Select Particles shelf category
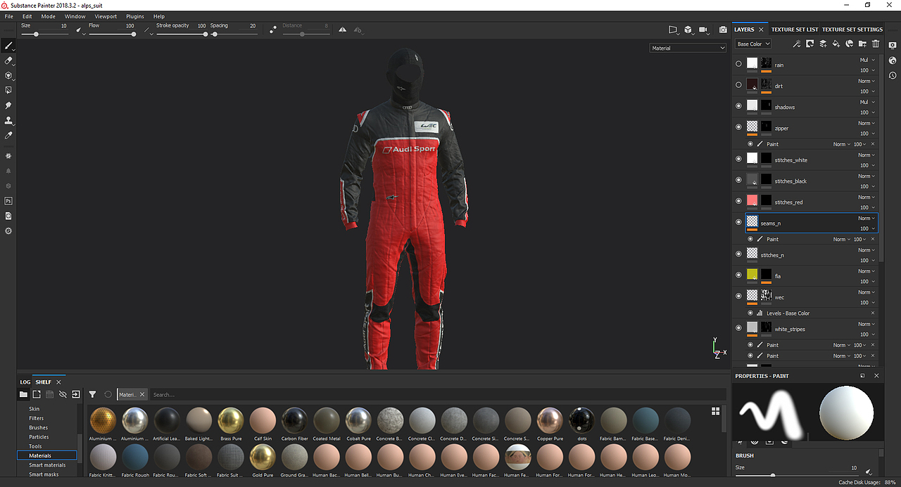The image size is (901, 487). click(x=39, y=437)
